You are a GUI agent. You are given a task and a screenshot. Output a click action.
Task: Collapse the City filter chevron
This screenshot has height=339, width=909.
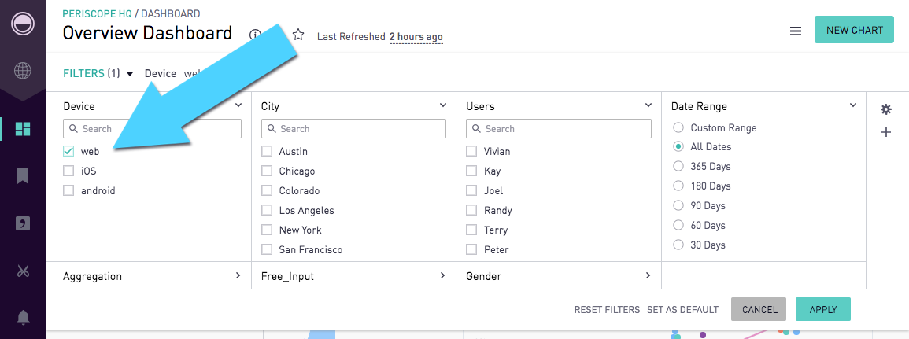tap(443, 105)
